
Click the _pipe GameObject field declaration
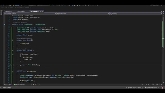pyautogui.click(x=33, y=32)
